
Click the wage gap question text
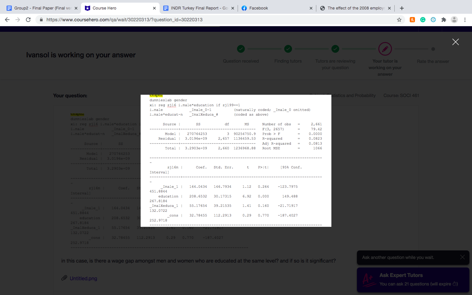point(198,261)
